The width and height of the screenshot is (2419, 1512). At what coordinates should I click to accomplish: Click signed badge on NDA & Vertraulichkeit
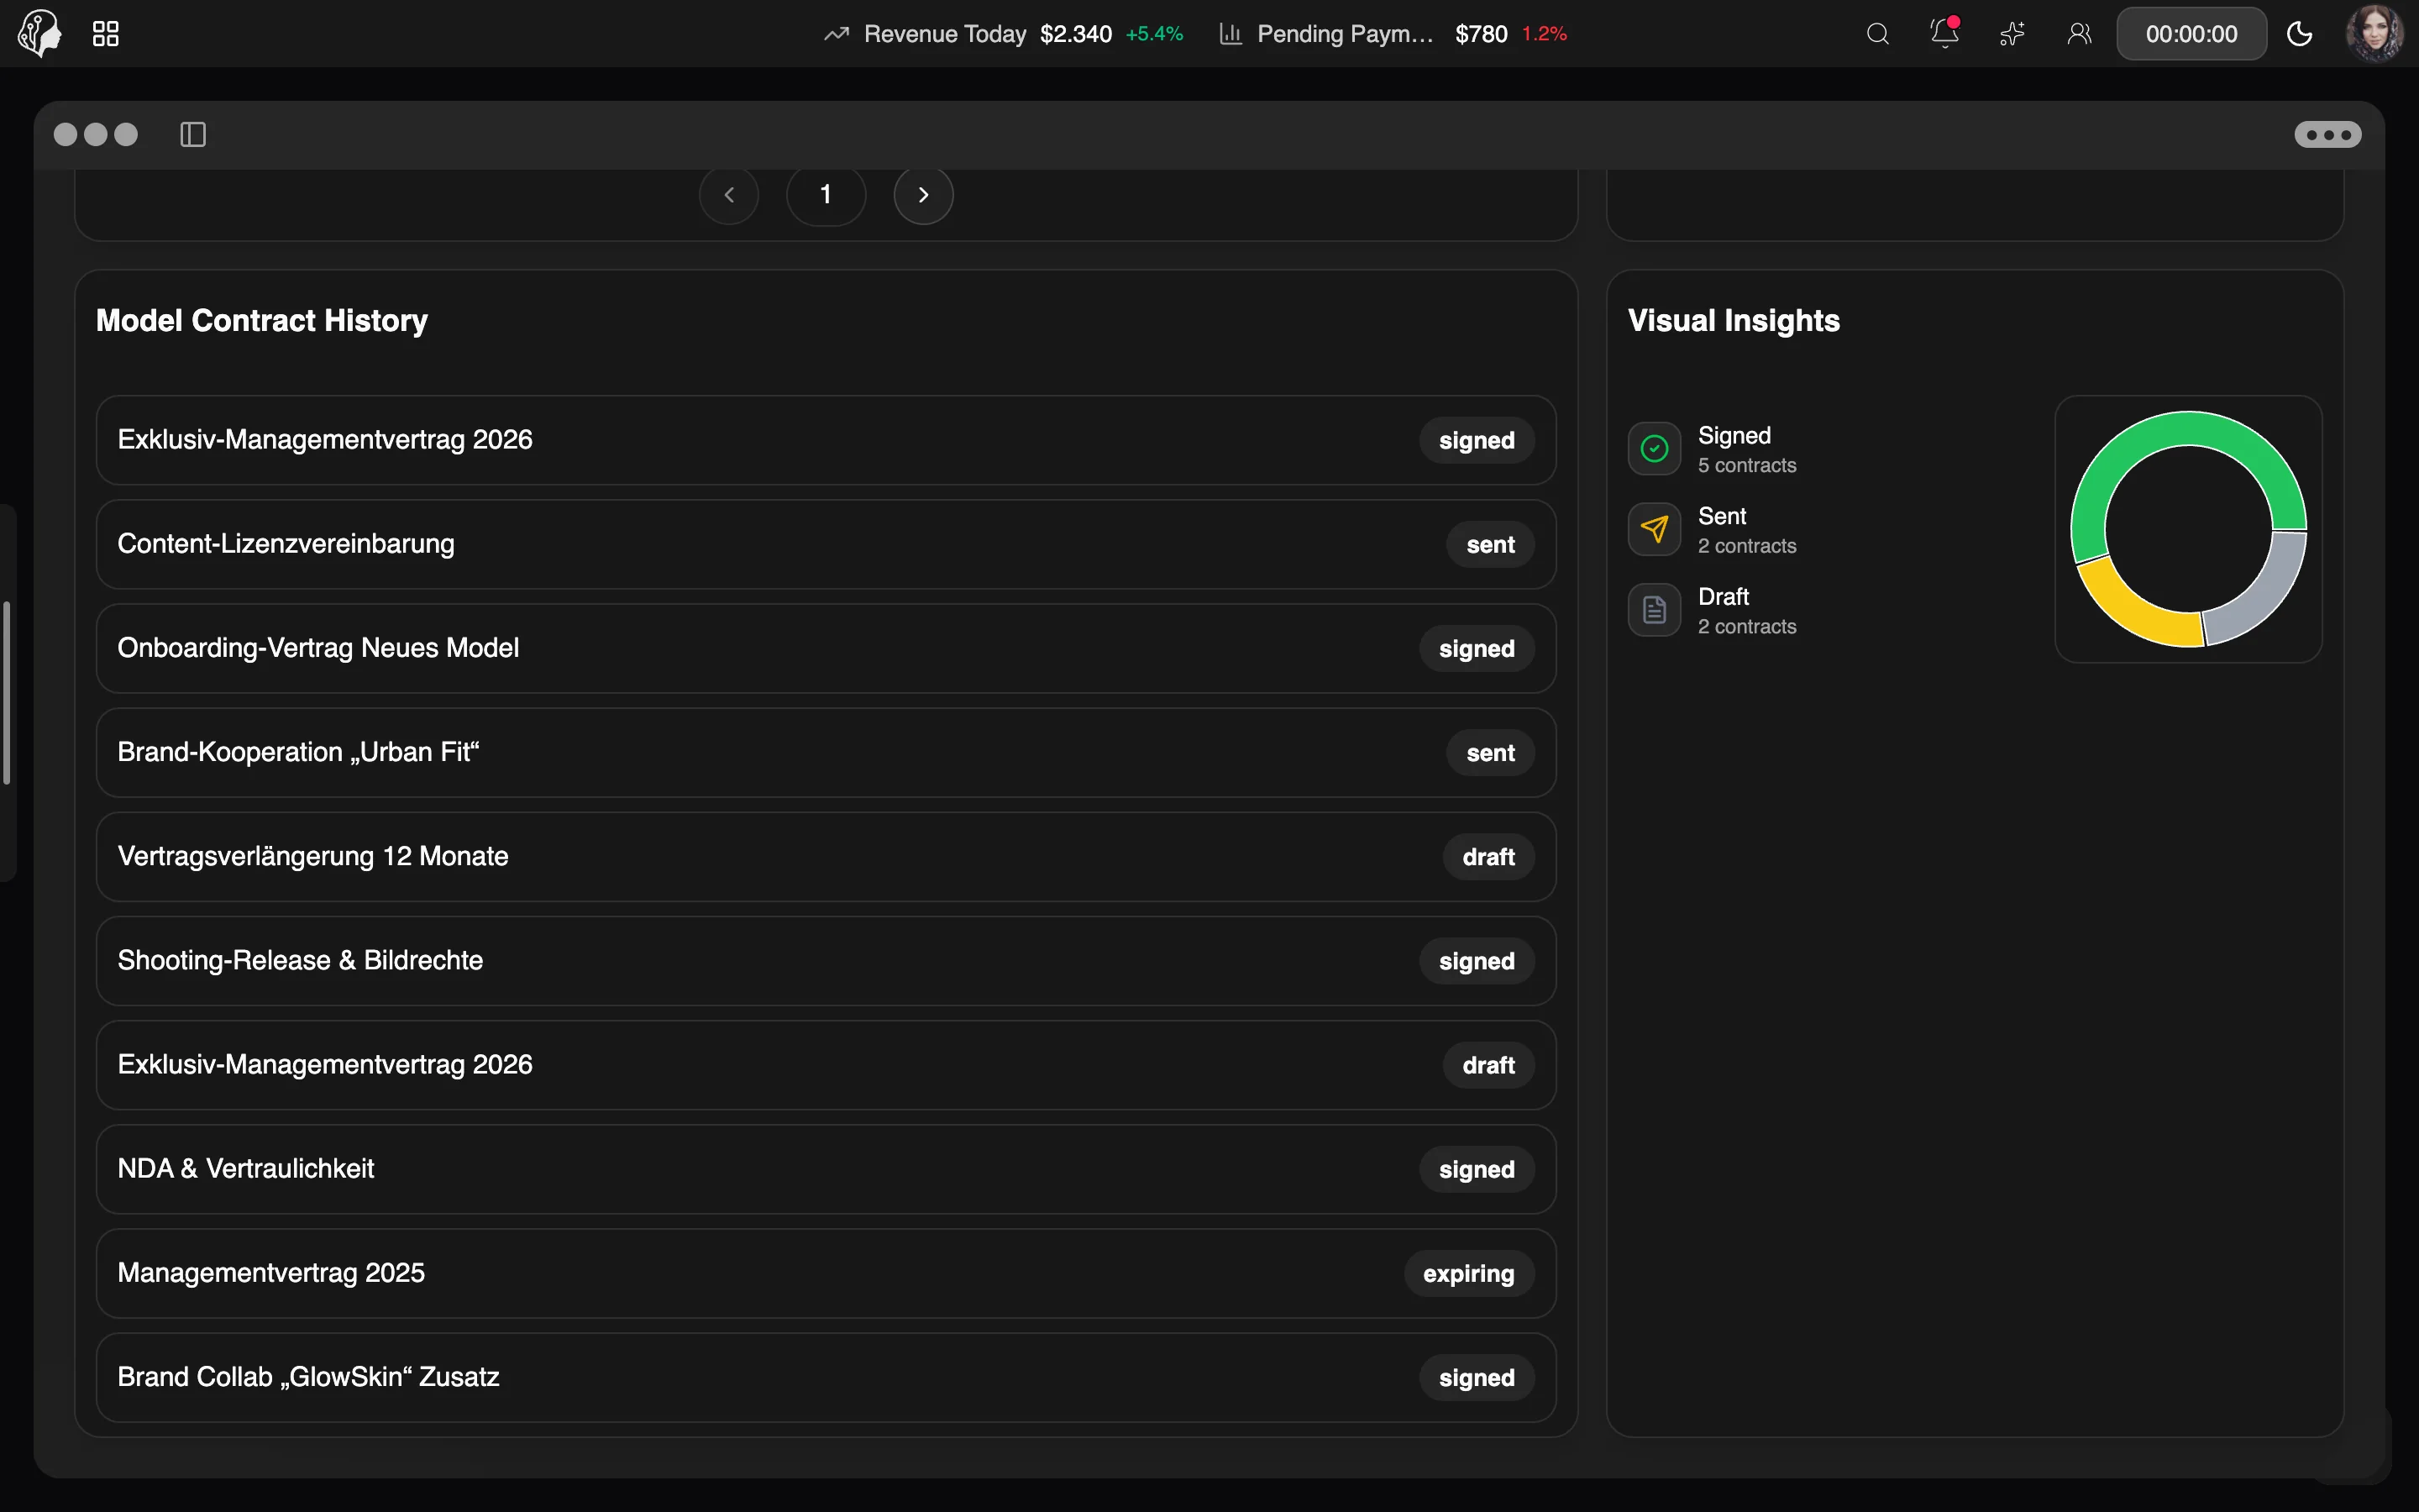[x=1477, y=1169]
